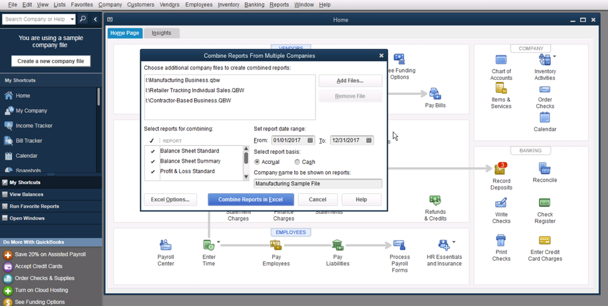608x306 pixels.
Task: Click Create a new company file
Action: point(51,61)
